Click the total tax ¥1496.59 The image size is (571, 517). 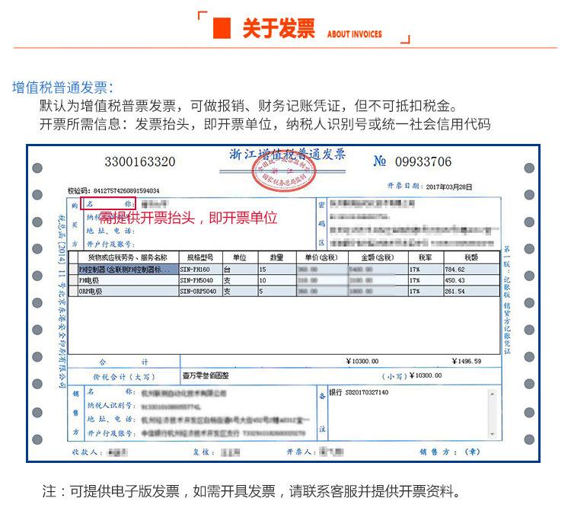tap(467, 361)
